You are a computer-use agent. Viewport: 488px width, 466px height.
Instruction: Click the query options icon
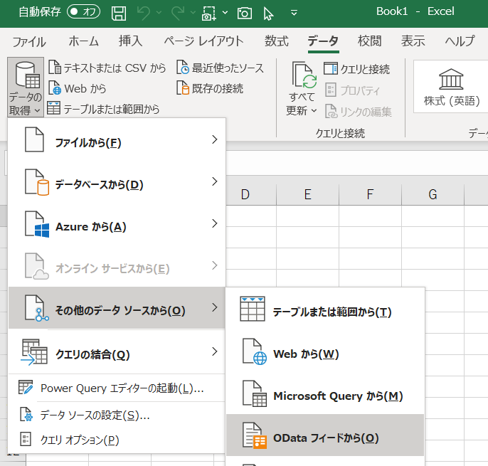coord(26,439)
